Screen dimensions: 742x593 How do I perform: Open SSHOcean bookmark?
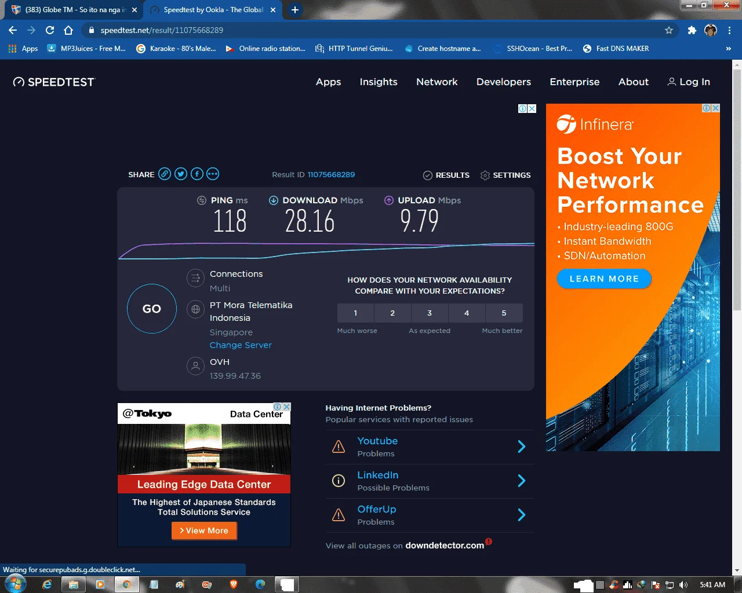point(533,49)
